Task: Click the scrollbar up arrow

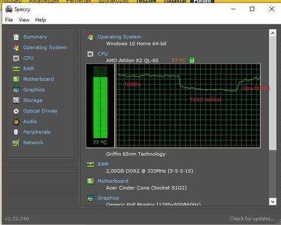Action: point(273,33)
